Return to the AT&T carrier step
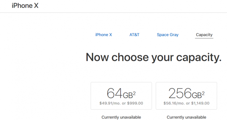 point(134,35)
